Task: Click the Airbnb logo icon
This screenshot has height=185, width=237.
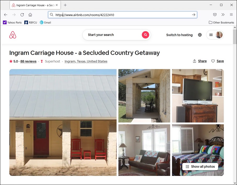Action: pos(13,35)
